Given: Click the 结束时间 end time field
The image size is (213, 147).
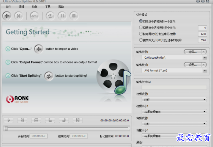Looking at the screenshot, I should click(x=79, y=136).
